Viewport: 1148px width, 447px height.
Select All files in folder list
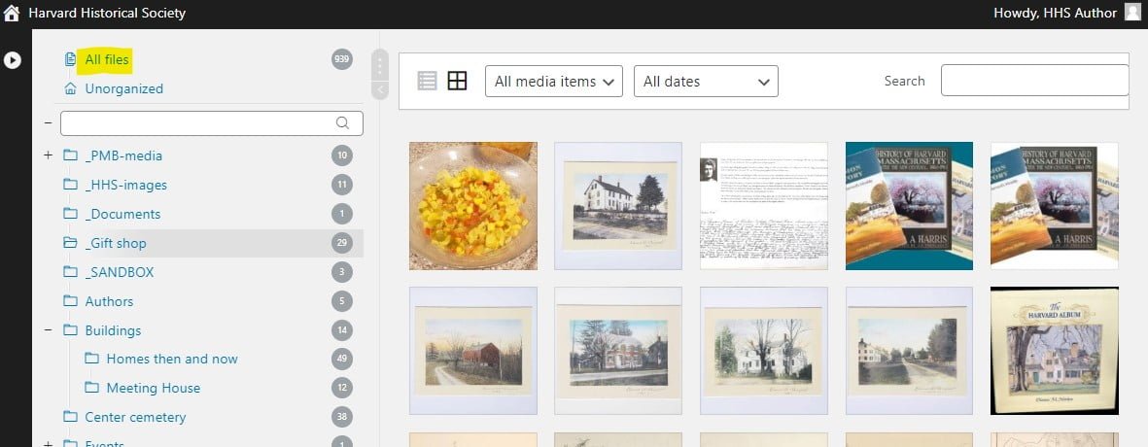tap(107, 60)
